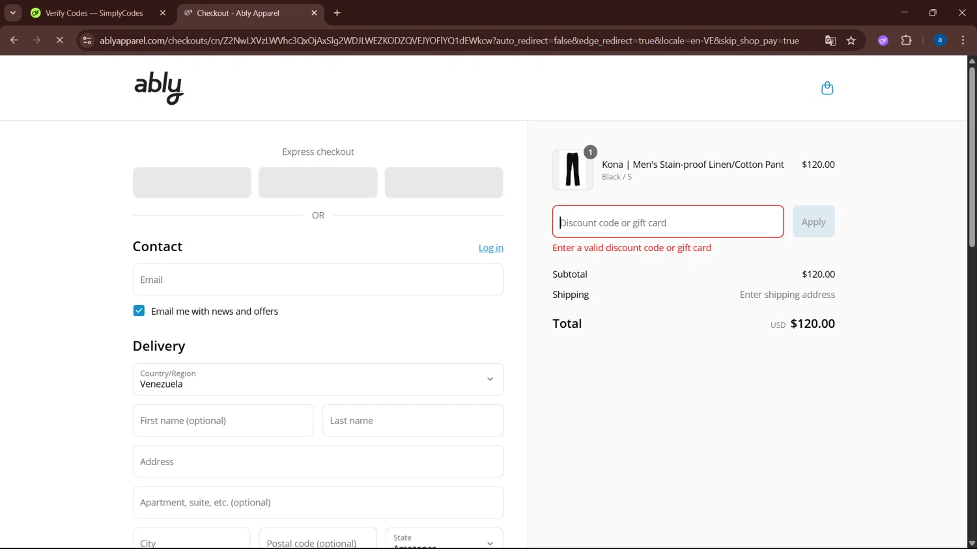
Task: Click the Apartment, suite, etc. field
Action: (x=318, y=502)
